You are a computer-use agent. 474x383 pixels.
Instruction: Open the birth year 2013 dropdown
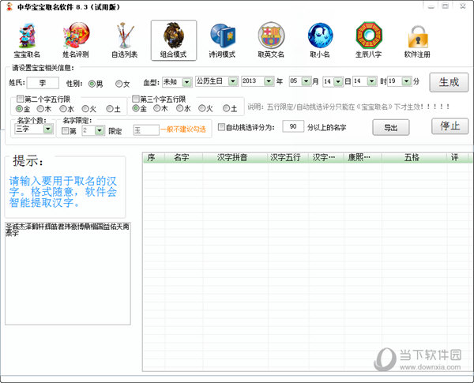[x=269, y=81]
